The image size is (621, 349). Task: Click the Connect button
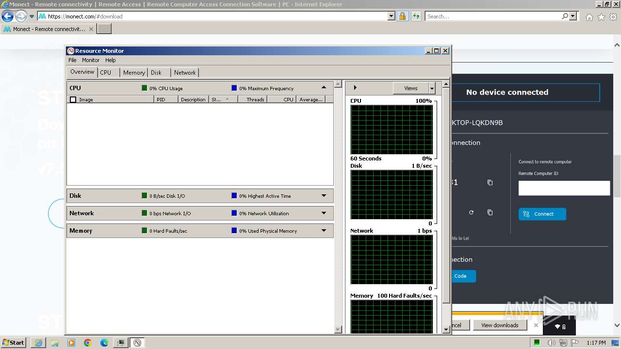click(x=542, y=214)
